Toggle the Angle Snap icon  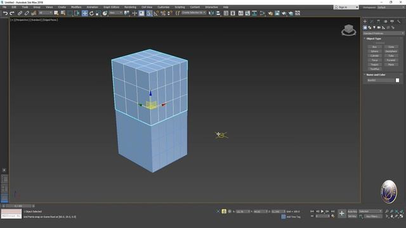pos(156,13)
